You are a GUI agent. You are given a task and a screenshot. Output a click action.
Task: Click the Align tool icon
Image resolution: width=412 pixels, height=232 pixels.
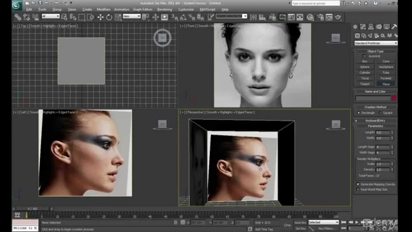262,17
